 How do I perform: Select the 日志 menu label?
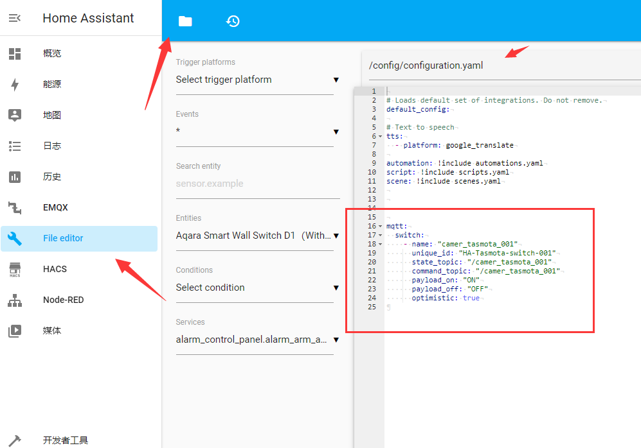[52, 146]
